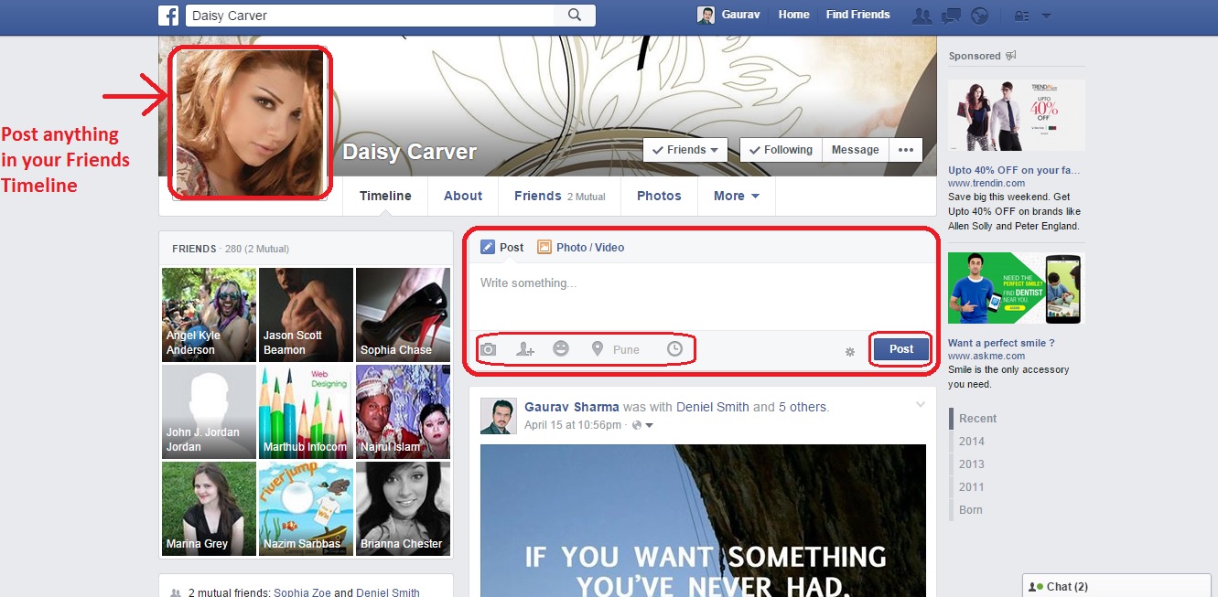Open friend requests icon in top bar
The width and height of the screenshot is (1218, 597).
click(x=922, y=16)
